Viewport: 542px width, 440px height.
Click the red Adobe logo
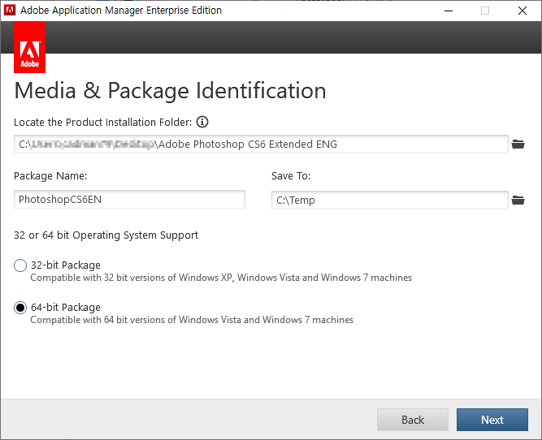(30, 47)
